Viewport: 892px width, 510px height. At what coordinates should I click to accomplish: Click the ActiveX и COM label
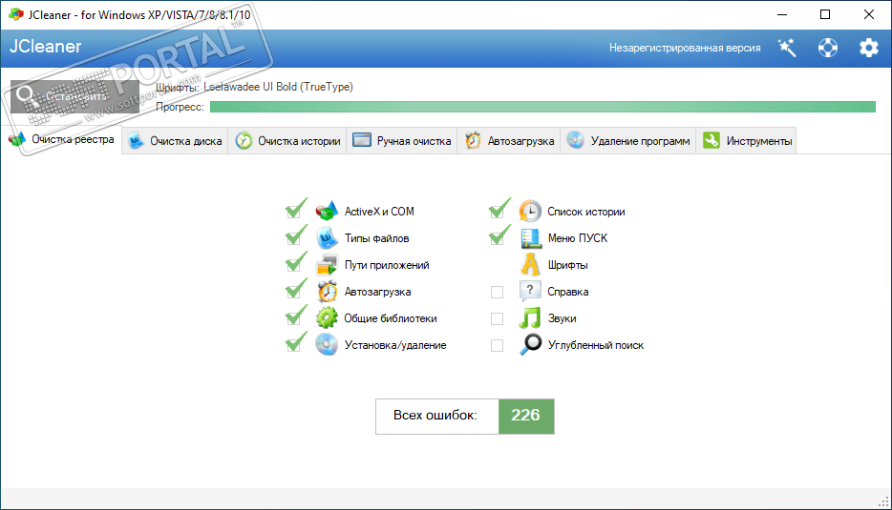[379, 212]
